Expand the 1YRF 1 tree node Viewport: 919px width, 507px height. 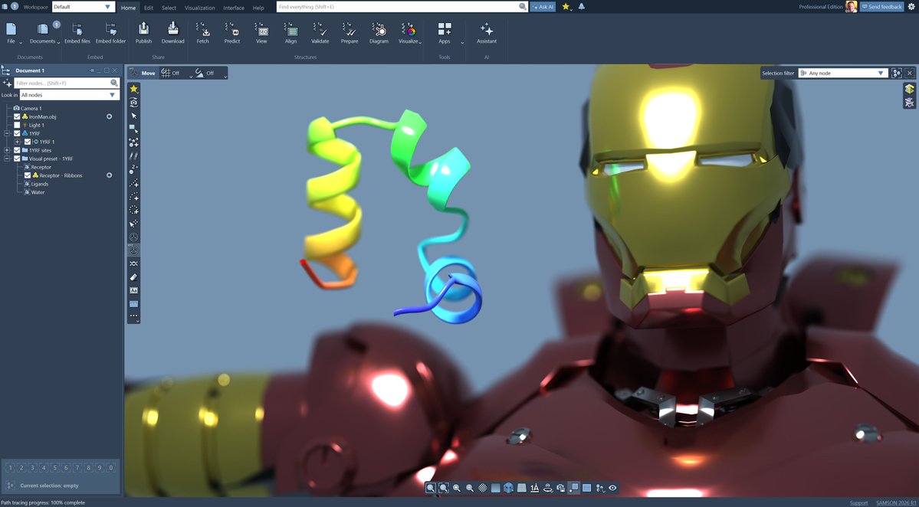click(18, 142)
